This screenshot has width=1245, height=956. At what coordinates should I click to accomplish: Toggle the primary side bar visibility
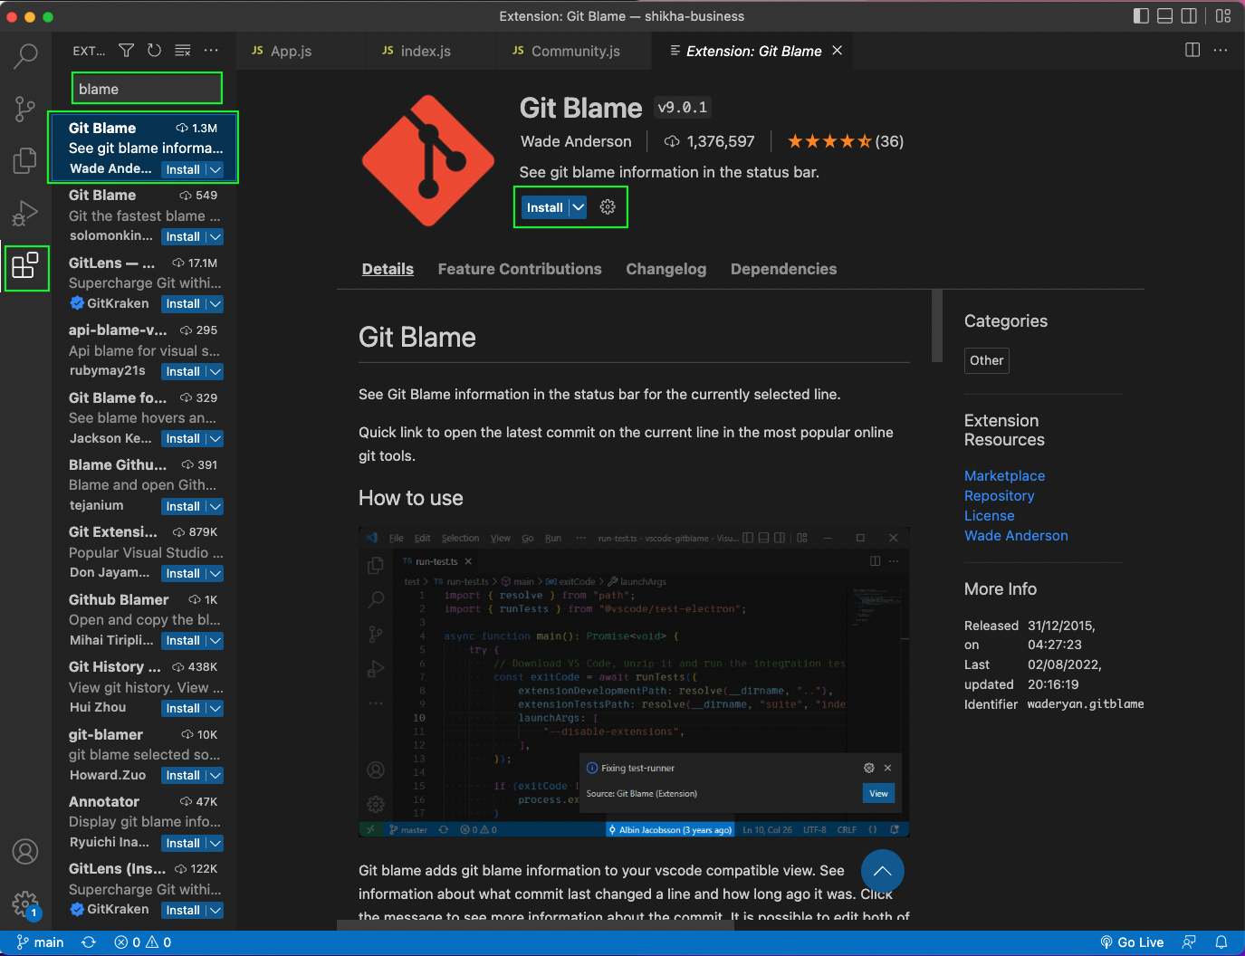[1140, 15]
